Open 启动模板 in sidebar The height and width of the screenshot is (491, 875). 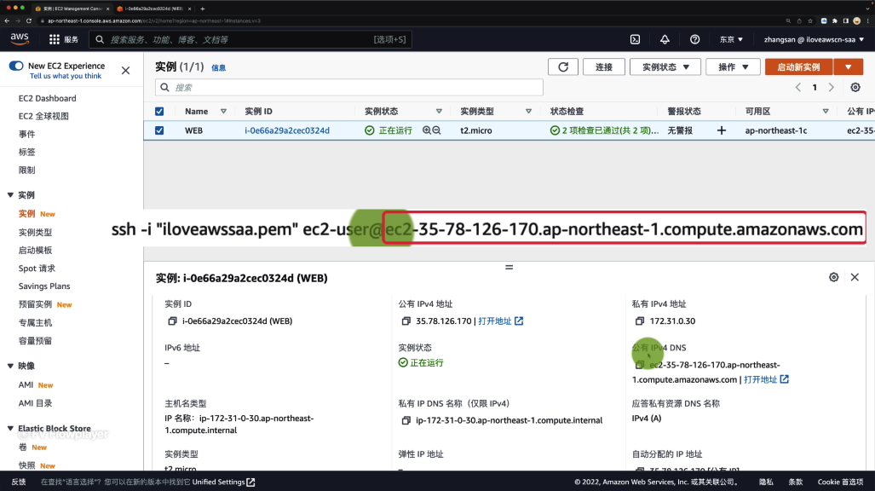[35, 251]
